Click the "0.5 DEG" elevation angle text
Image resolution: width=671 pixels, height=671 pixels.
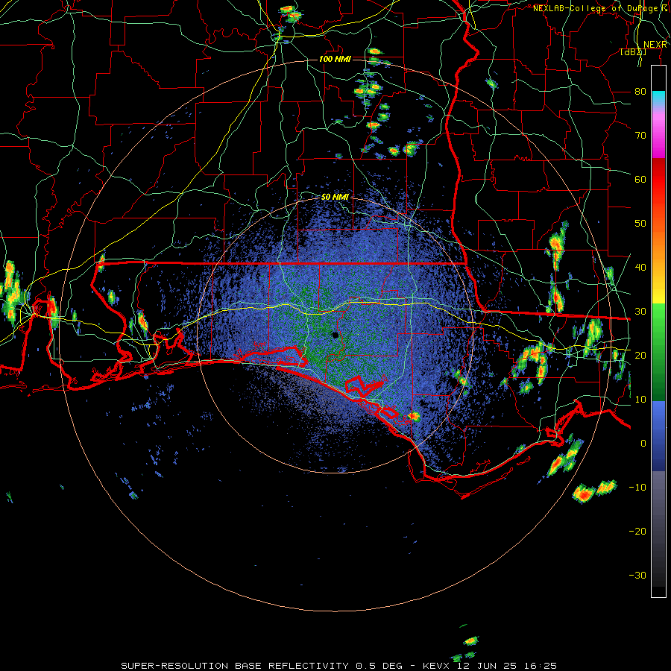[379, 666]
